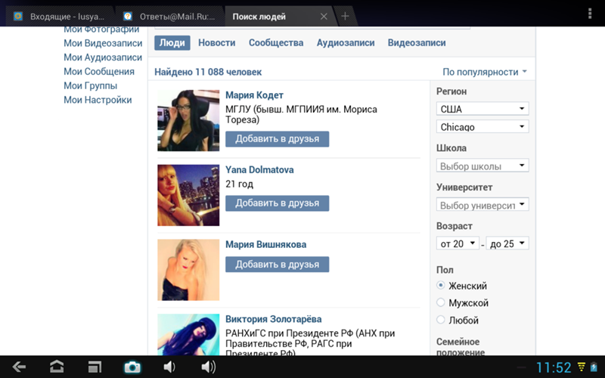Open the recent apps icon
The height and width of the screenshot is (378, 605).
point(95,367)
